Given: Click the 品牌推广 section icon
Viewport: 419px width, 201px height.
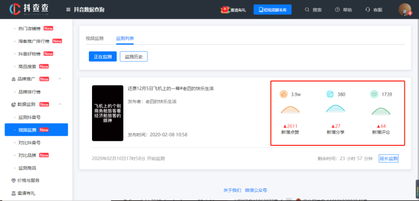Looking at the screenshot, I should point(14,79).
